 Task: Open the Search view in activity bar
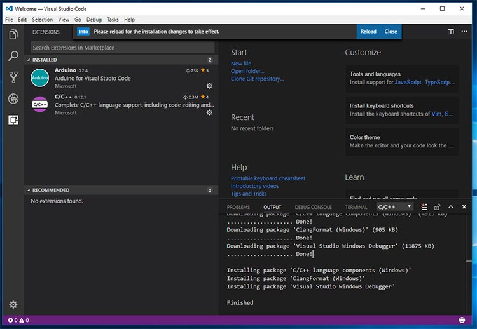tap(13, 56)
